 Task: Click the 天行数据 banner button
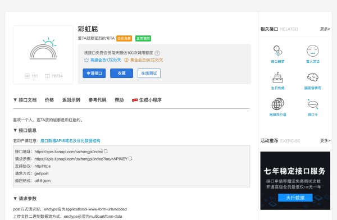coord(295,198)
